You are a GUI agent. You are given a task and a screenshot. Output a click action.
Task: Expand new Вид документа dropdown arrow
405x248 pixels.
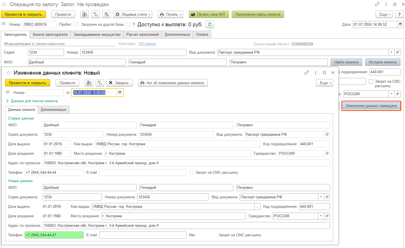(x=321, y=197)
